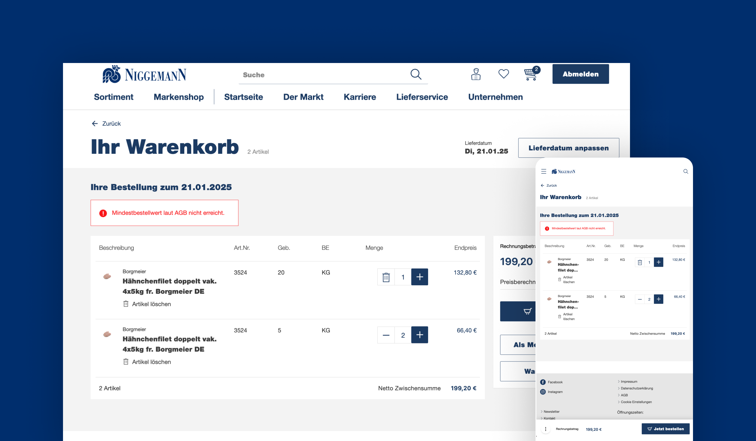756x441 pixels.
Task: Open the wishlist heart icon
Action: coord(503,74)
